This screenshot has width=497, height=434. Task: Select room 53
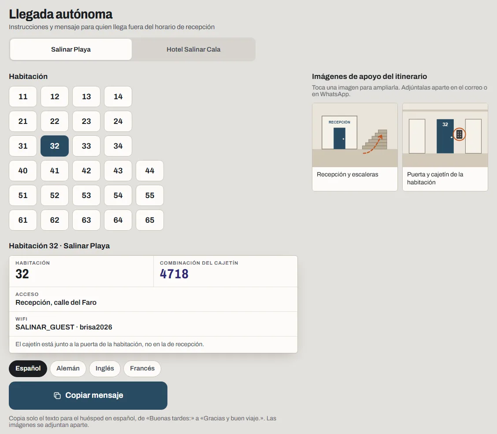86,195
